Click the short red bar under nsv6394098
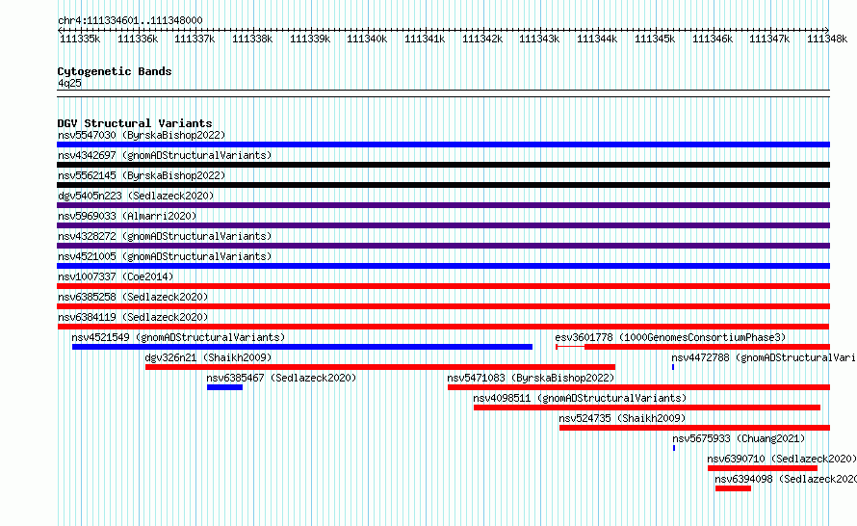This screenshot has height=526, width=857. click(733, 488)
